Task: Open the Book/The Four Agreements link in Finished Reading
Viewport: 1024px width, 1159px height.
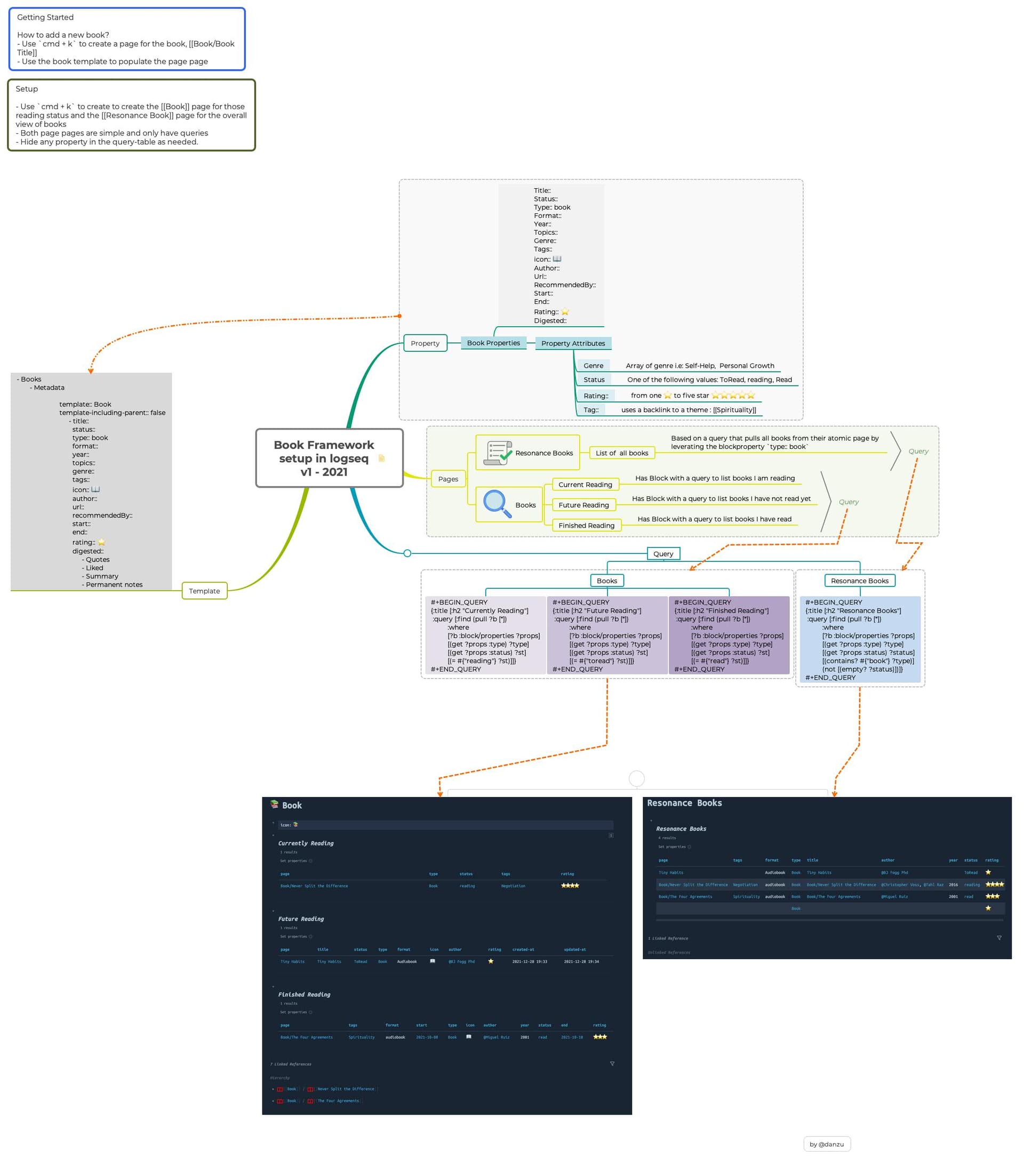Action: (306, 1037)
